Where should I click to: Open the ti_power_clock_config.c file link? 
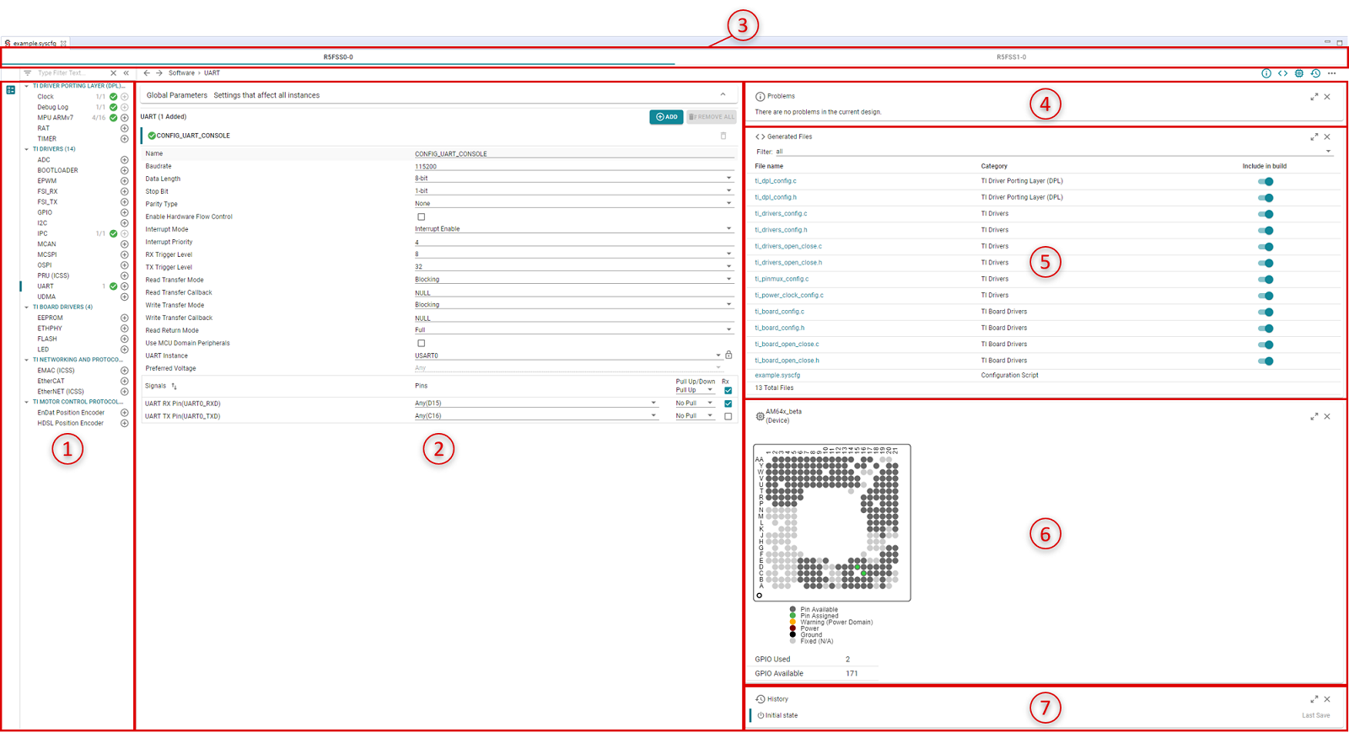[789, 296]
